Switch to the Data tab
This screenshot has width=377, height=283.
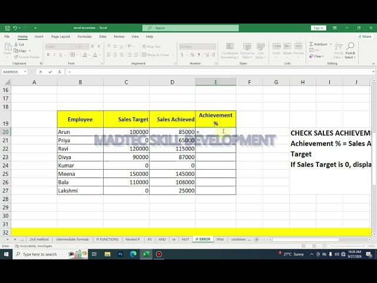tap(102, 37)
